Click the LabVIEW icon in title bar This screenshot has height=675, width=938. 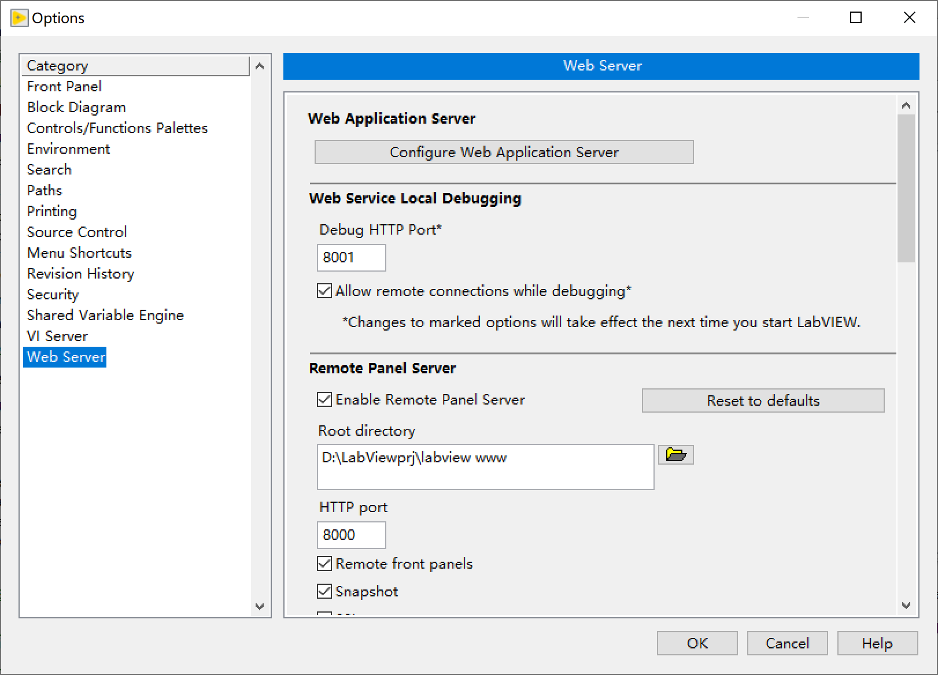point(19,17)
